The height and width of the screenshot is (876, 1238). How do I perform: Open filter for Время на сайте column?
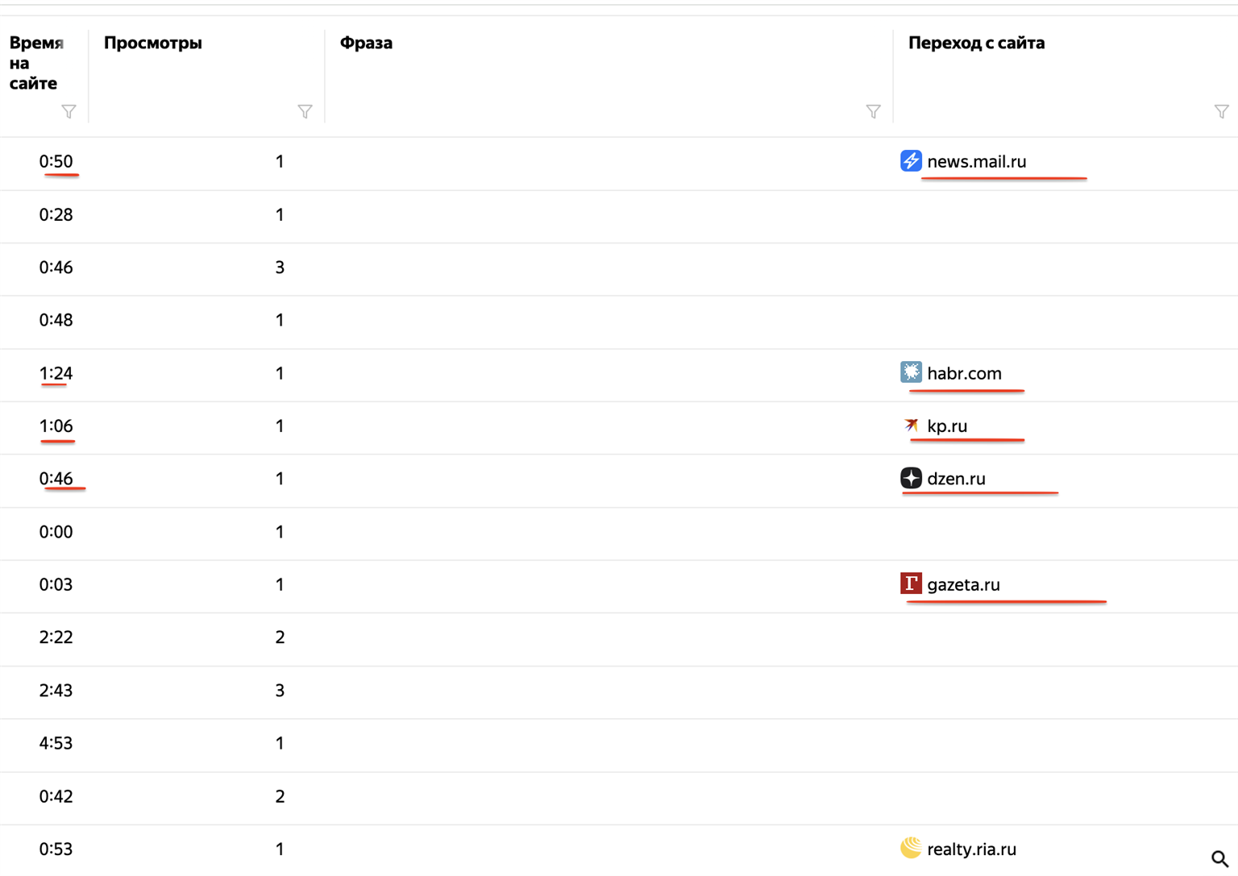69,111
